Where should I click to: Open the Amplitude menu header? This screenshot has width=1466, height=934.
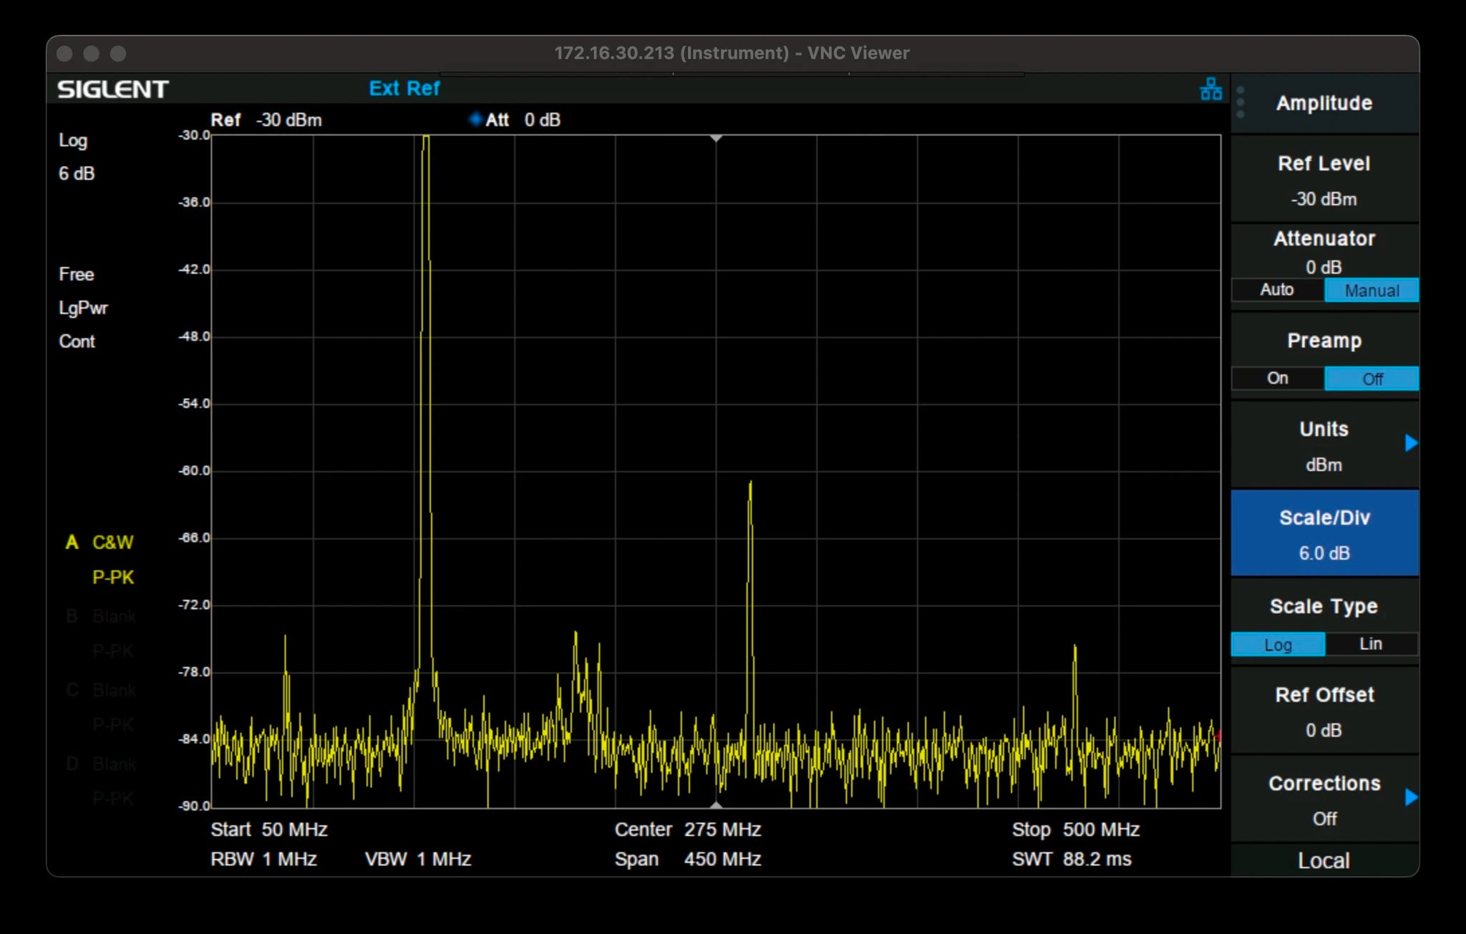pos(1324,103)
